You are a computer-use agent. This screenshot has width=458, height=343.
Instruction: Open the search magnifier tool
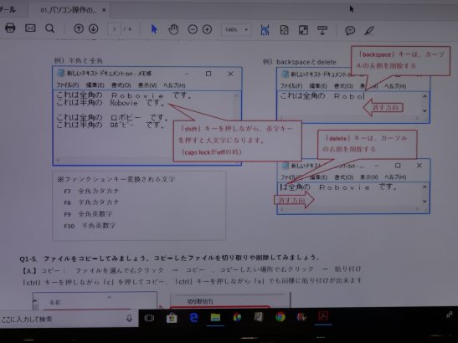[x=49, y=28]
